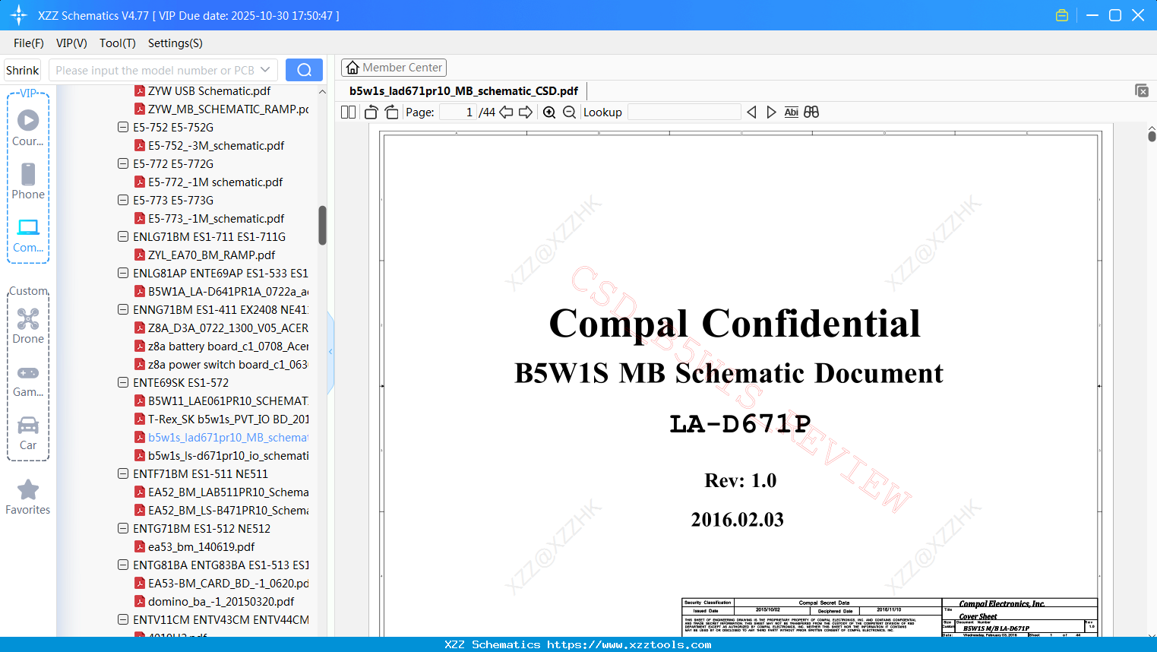Collapse the E5-772 E5-772G group
This screenshot has width=1157, height=652.
click(123, 163)
